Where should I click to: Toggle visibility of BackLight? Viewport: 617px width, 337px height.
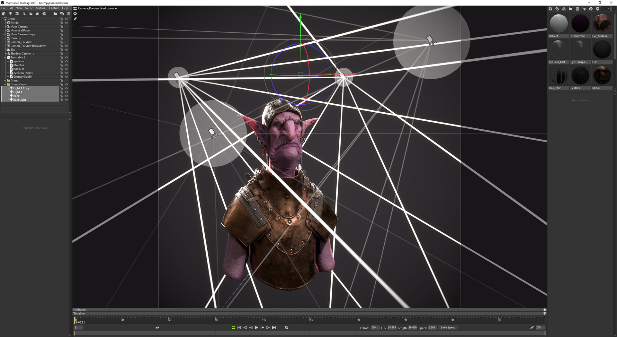coord(67,100)
